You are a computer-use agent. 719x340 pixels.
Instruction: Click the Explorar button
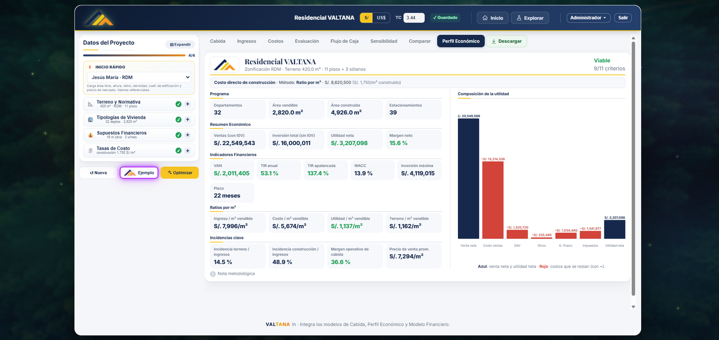pos(530,18)
